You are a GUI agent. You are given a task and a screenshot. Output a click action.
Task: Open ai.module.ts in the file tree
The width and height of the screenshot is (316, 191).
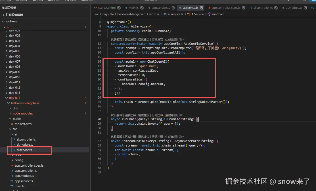[25, 145]
